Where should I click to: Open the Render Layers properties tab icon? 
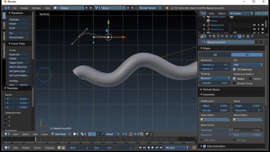214,36
